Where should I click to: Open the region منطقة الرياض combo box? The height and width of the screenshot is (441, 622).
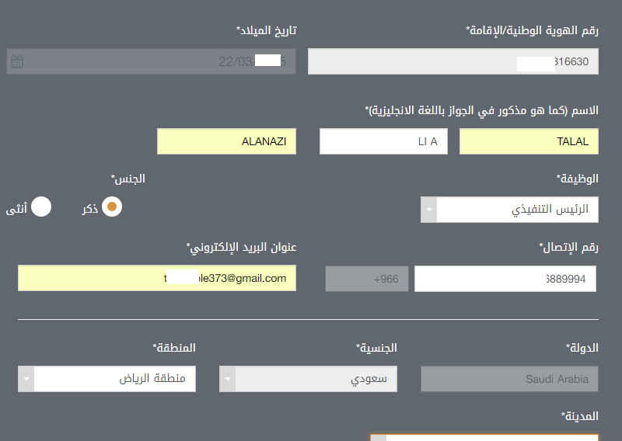(x=107, y=379)
